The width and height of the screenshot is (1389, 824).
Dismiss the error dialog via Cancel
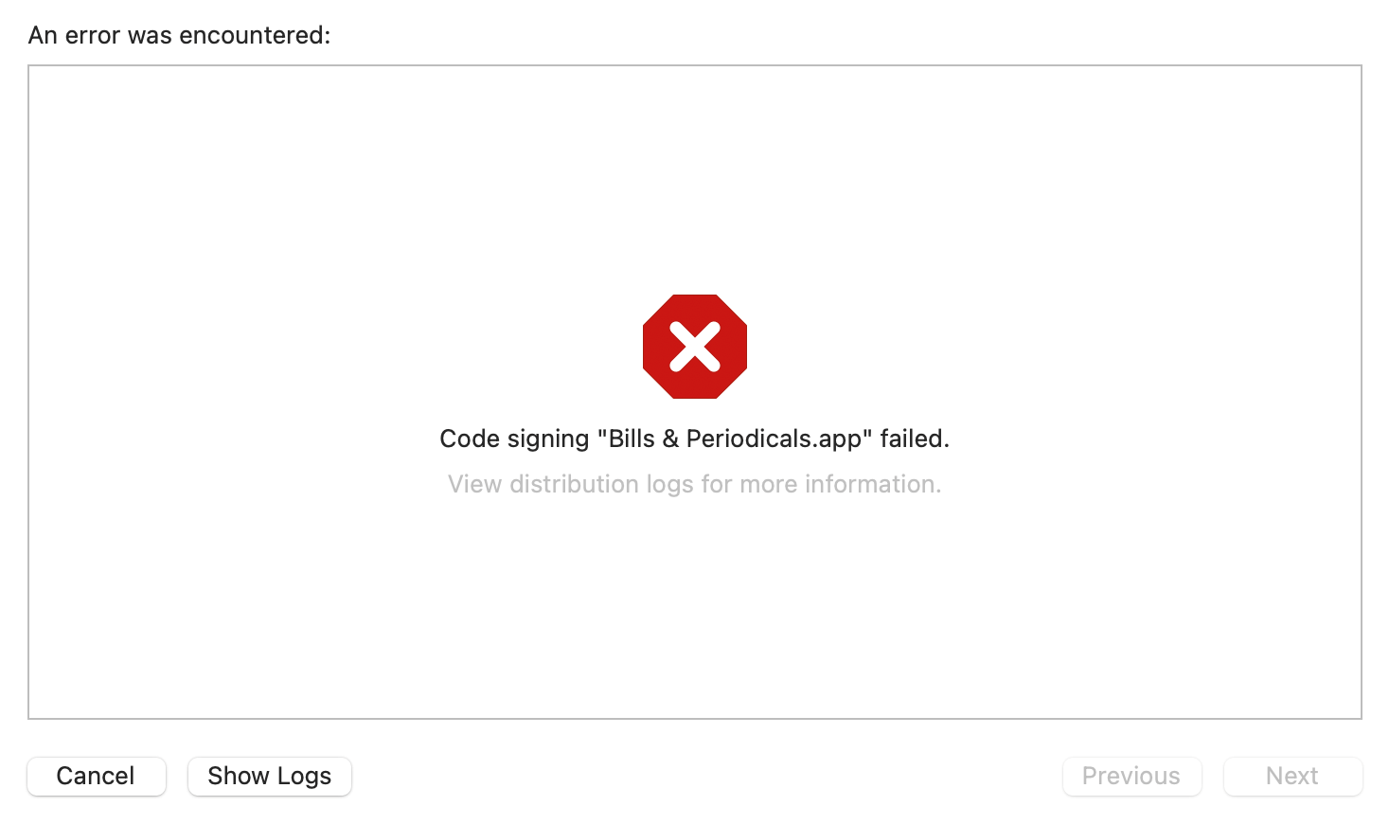click(96, 776)
